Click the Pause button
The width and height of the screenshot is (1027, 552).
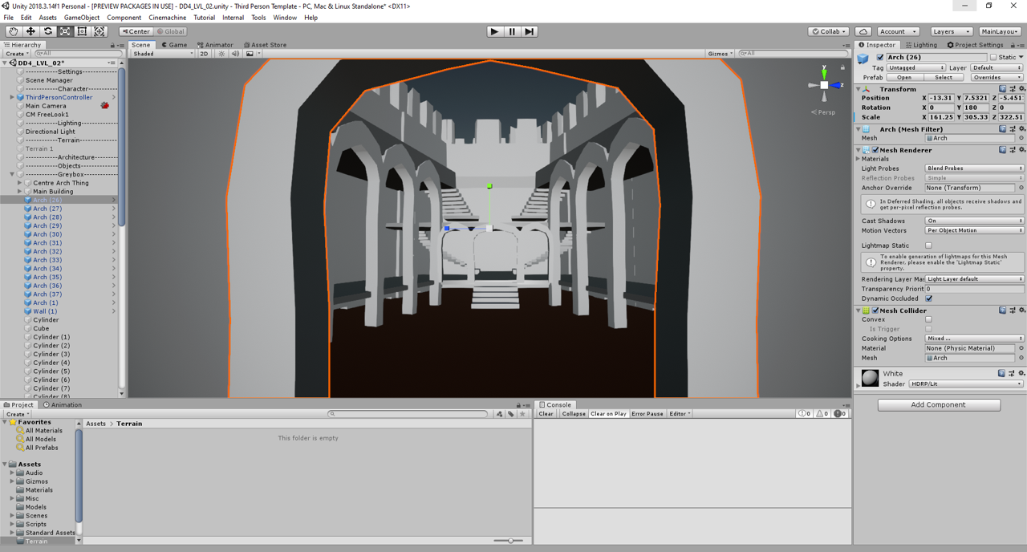(512, 31)
